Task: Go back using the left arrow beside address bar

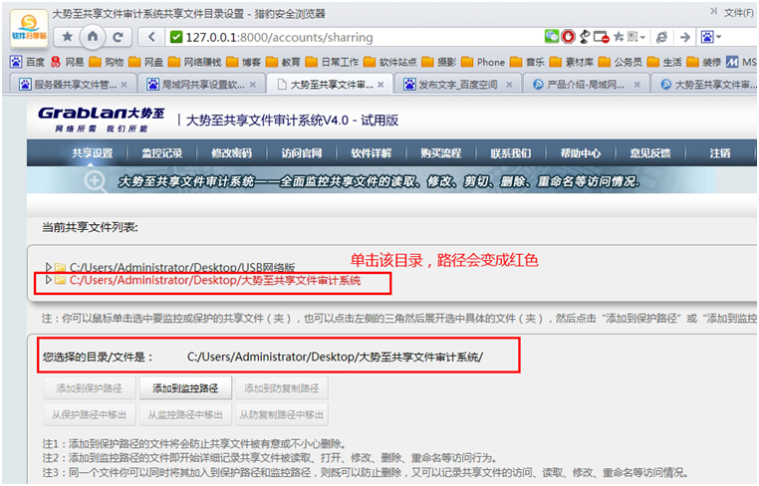Action: [x=153, y=37]
